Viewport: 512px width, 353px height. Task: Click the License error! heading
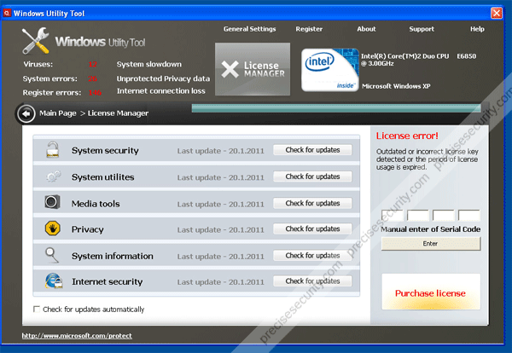[x=407, y=136]
